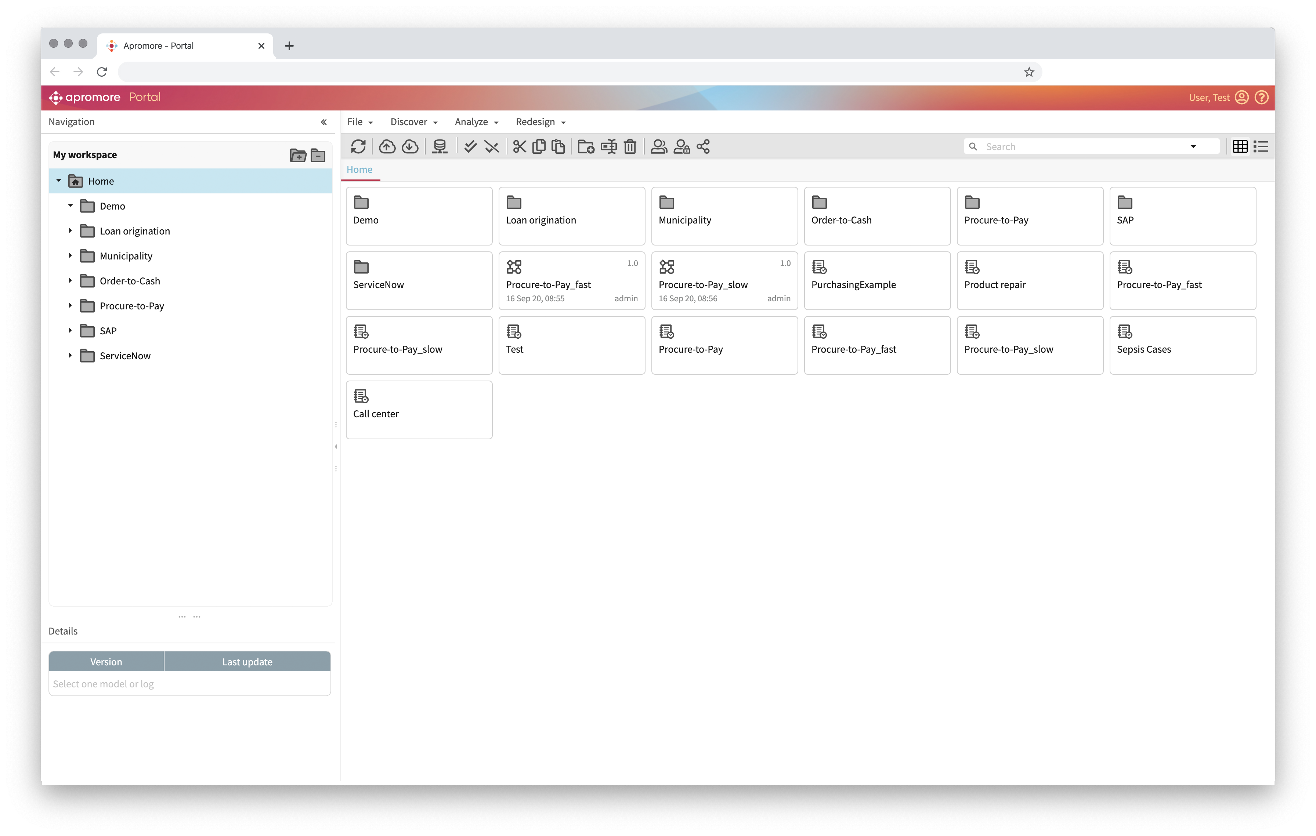Image resolution: width=1316 pixels, height=836 pixels.
Task: Click the rename icon in toolbar
Action: point(608,146)
